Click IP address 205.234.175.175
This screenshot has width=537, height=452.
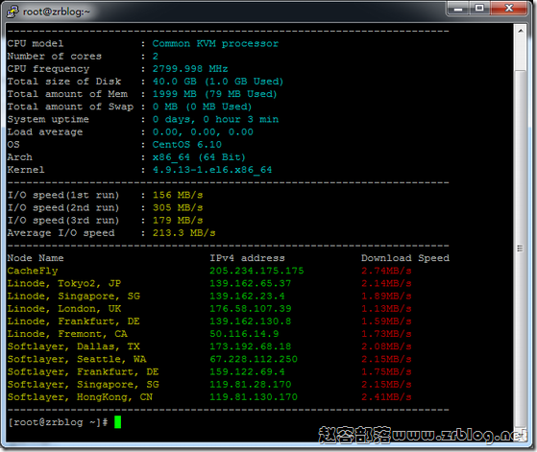pyautogui.click(x=256, y=271)
